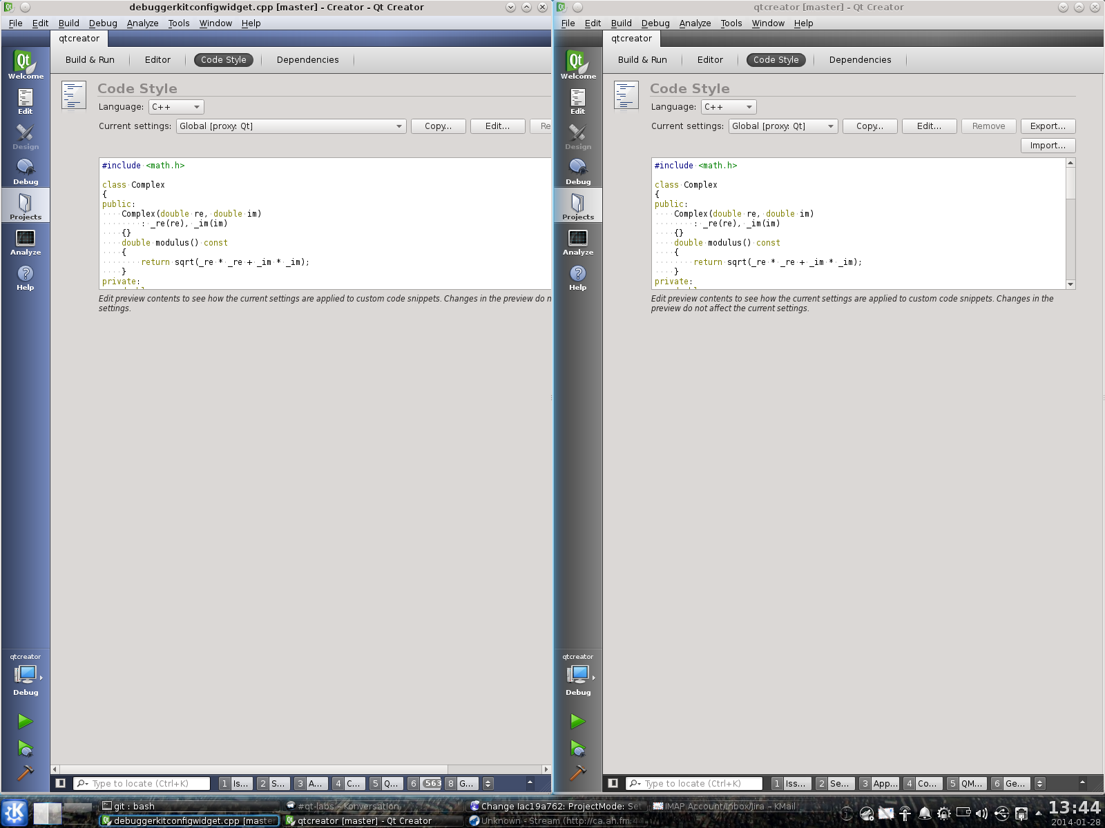The image size is (1105, 828).
Task: Open Analyze mode in left window sidebar
Action: pos(26,241)
